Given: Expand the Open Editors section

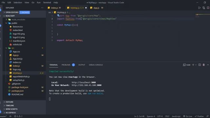Looking at the screenshot, I should tap(12, 12).
